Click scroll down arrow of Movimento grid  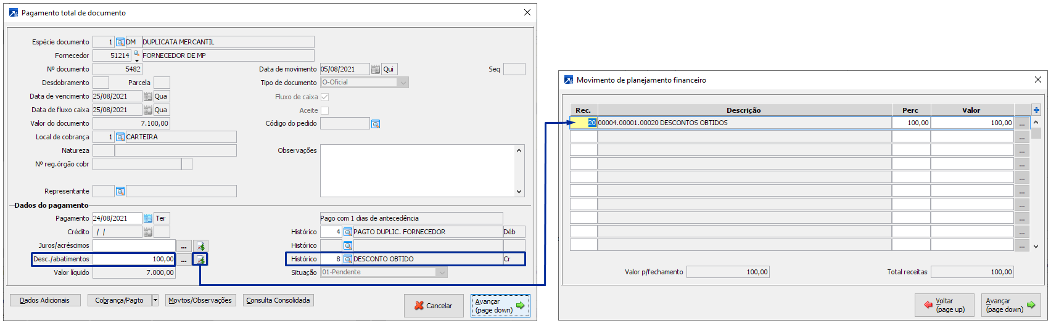[1036, 247]
